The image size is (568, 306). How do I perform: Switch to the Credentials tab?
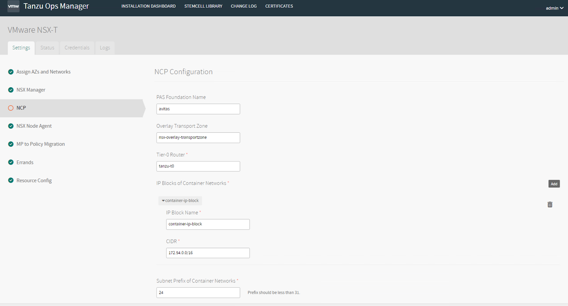(x=77, y=48)
